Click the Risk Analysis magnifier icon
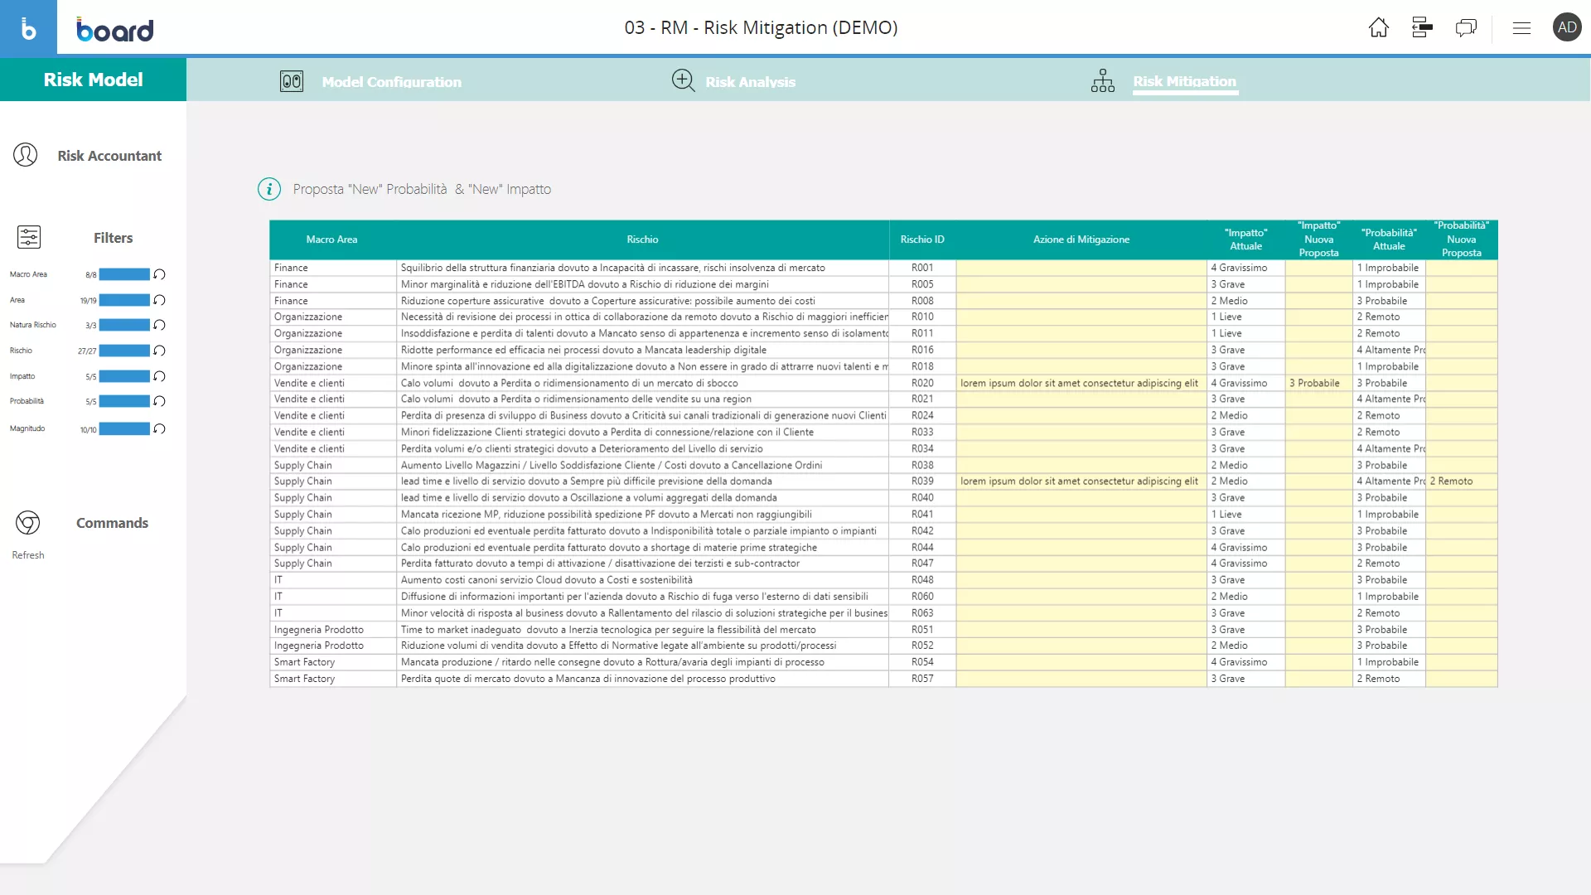This screenshot has height=895, width=1591. pyautogui.click(x=683, y=80)
